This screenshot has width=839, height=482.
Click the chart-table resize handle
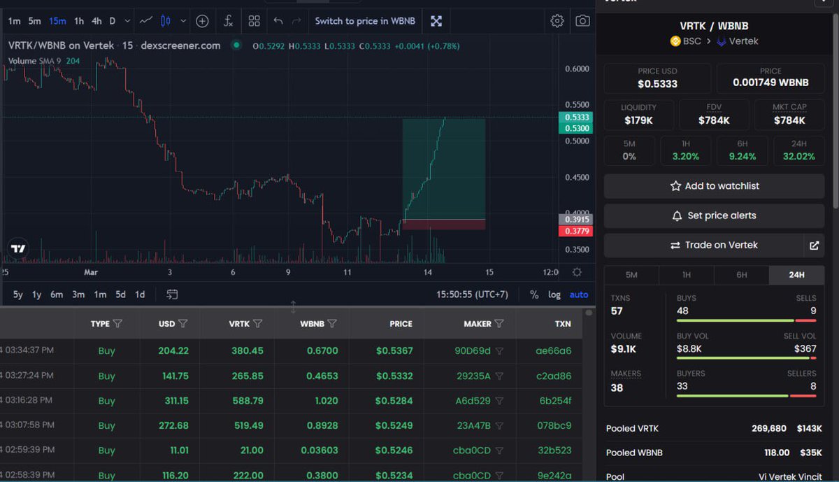click(x=293, y=306)
